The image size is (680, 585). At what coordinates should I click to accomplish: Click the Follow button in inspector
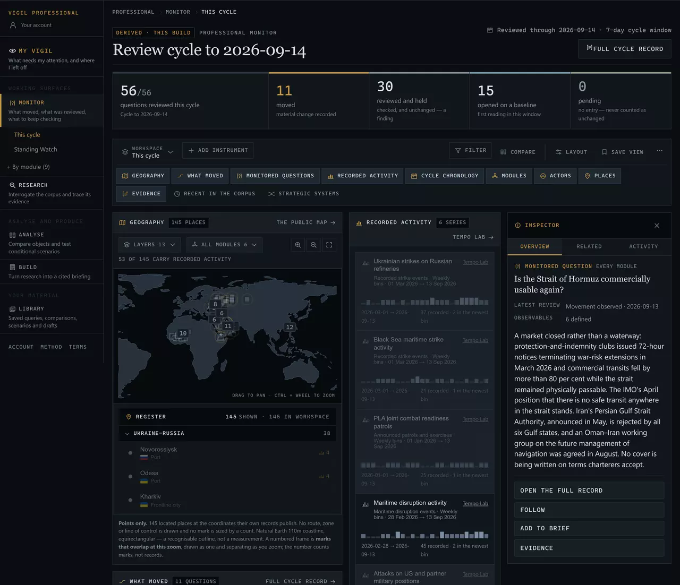(589, 510)
